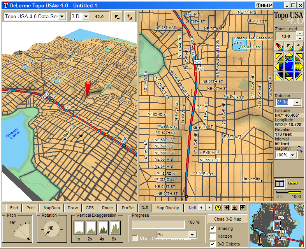306x249 pixels.
Task: Open the Rotation 0° (N) dropdown
Action: [x=297, y=102]
